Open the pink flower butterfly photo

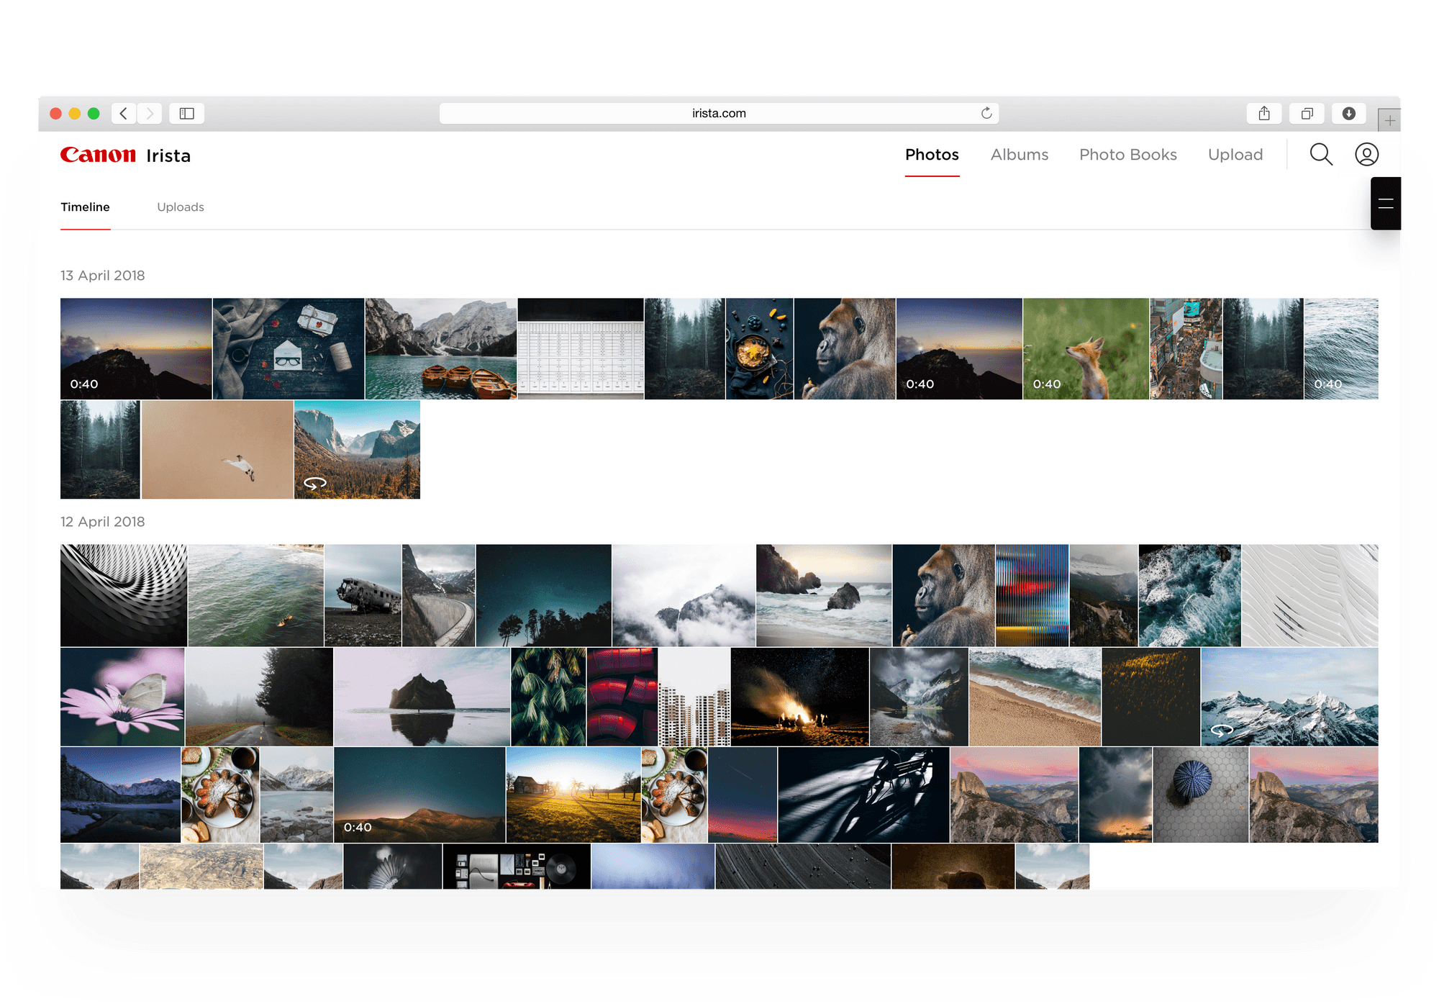coord(122,697)
